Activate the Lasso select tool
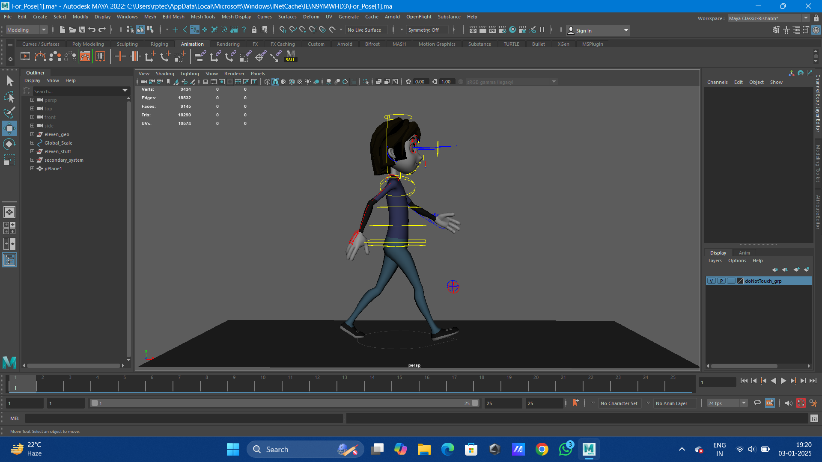Screen dimensions: 822x462 tap(9, 97)
